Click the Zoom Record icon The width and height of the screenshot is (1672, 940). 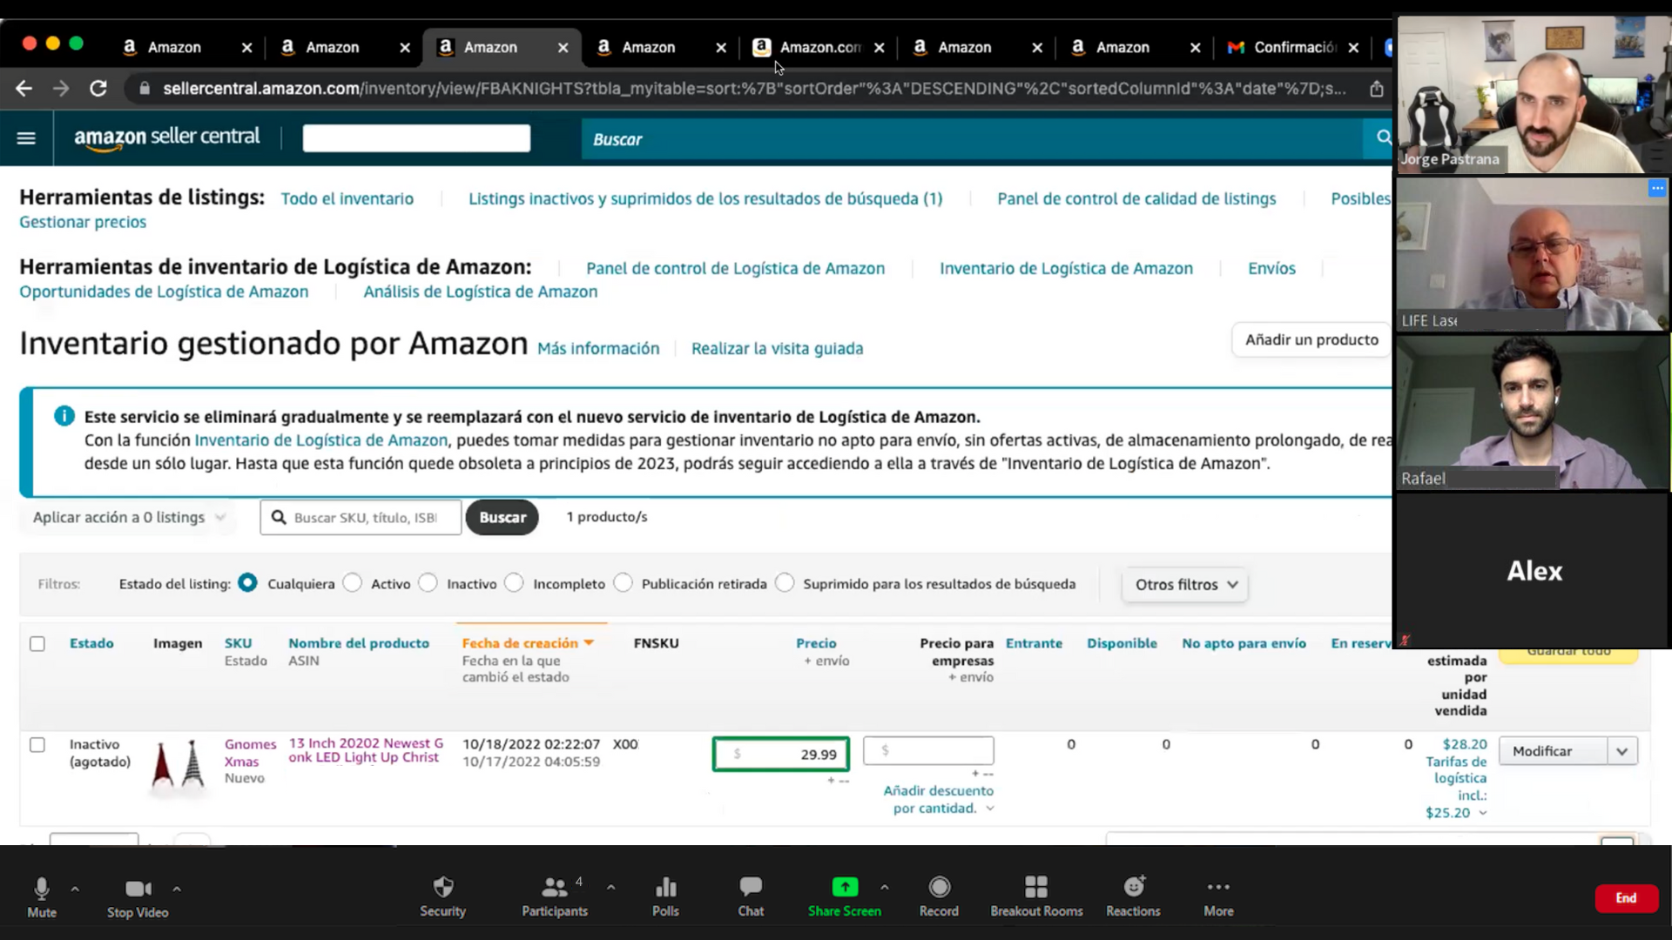[939, 887]
